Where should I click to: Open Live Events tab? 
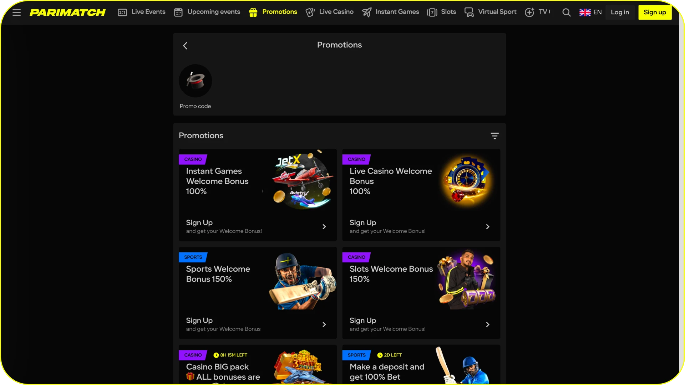coord(148,12)
